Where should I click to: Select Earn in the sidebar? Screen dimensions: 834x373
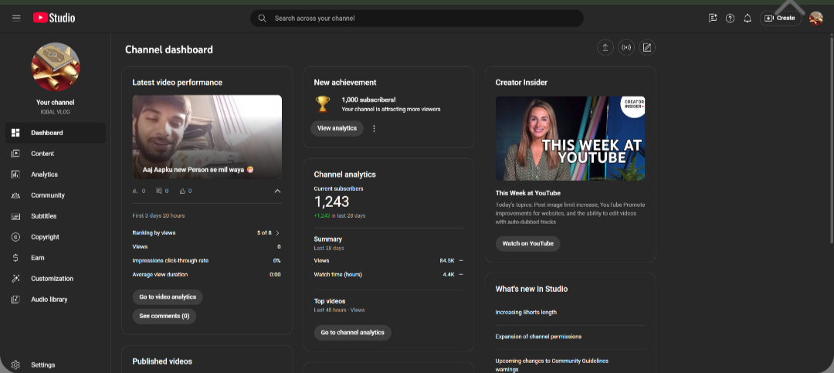click(37, 258)
